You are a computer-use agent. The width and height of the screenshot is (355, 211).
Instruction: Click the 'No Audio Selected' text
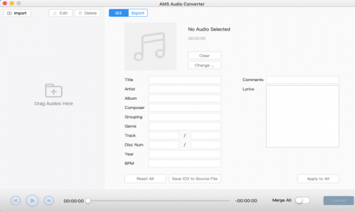click(x=209, y=29)
